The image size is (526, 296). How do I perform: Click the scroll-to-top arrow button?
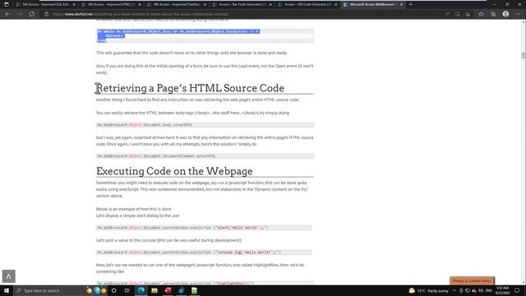9,276
